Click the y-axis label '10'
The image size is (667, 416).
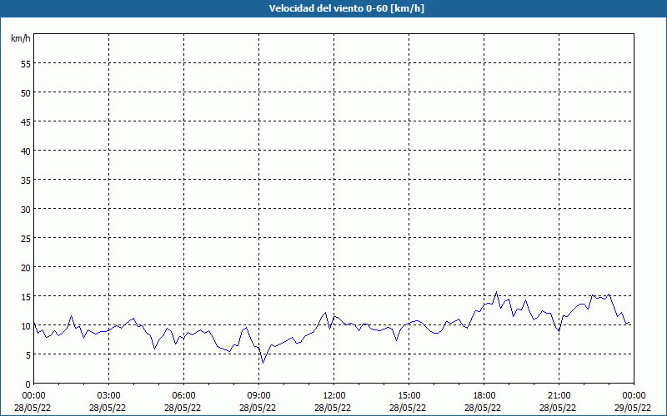tap(26, 325)
